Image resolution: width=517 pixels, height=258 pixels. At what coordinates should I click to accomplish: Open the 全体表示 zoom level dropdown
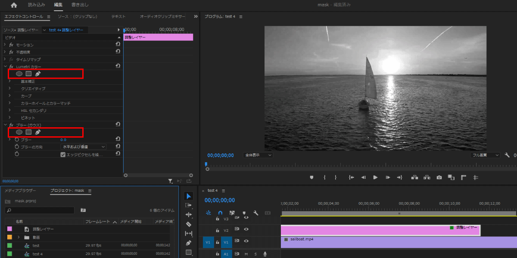click(x=258, y=155)
